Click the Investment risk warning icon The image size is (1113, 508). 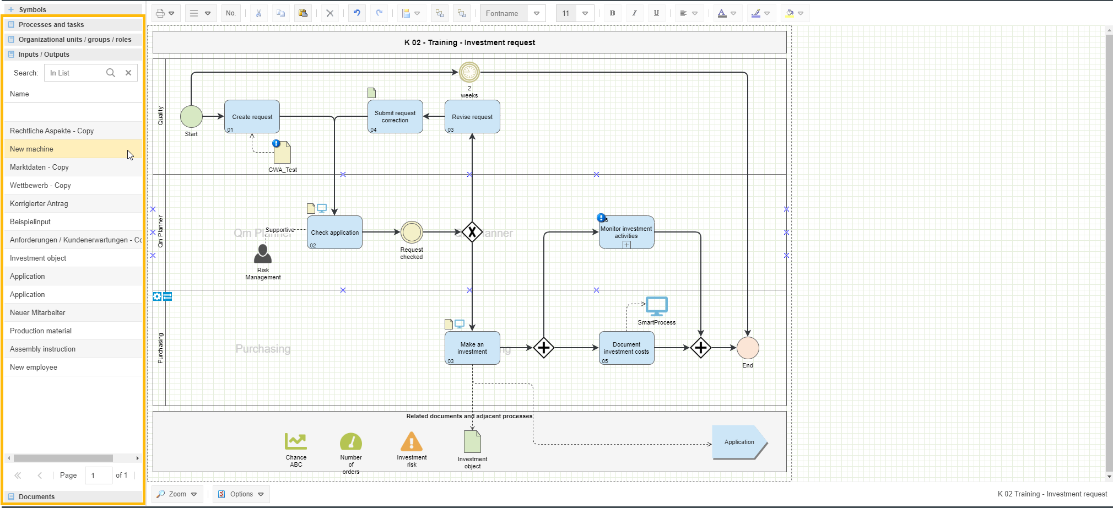tap(412, 442)
